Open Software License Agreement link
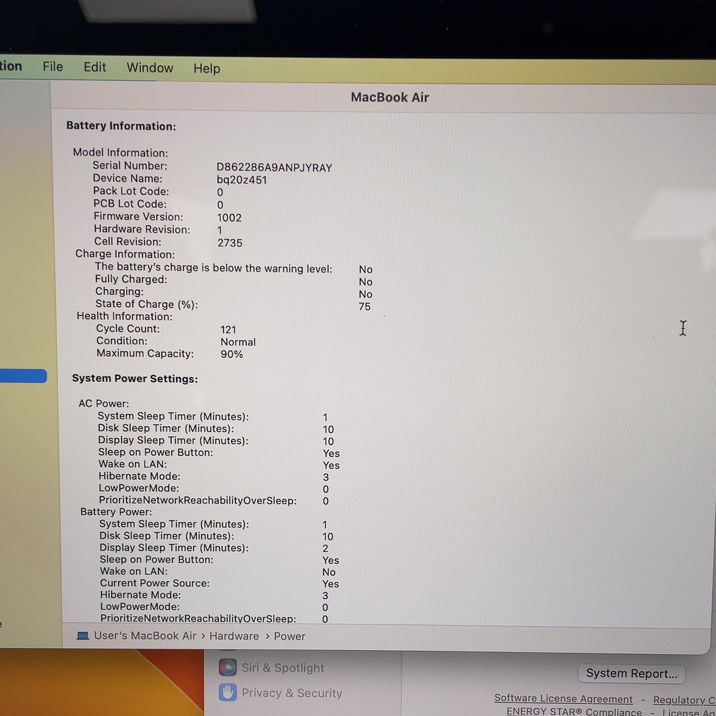Image resolution: width=716 pixels, height=716 pixels. coord(563,699)
